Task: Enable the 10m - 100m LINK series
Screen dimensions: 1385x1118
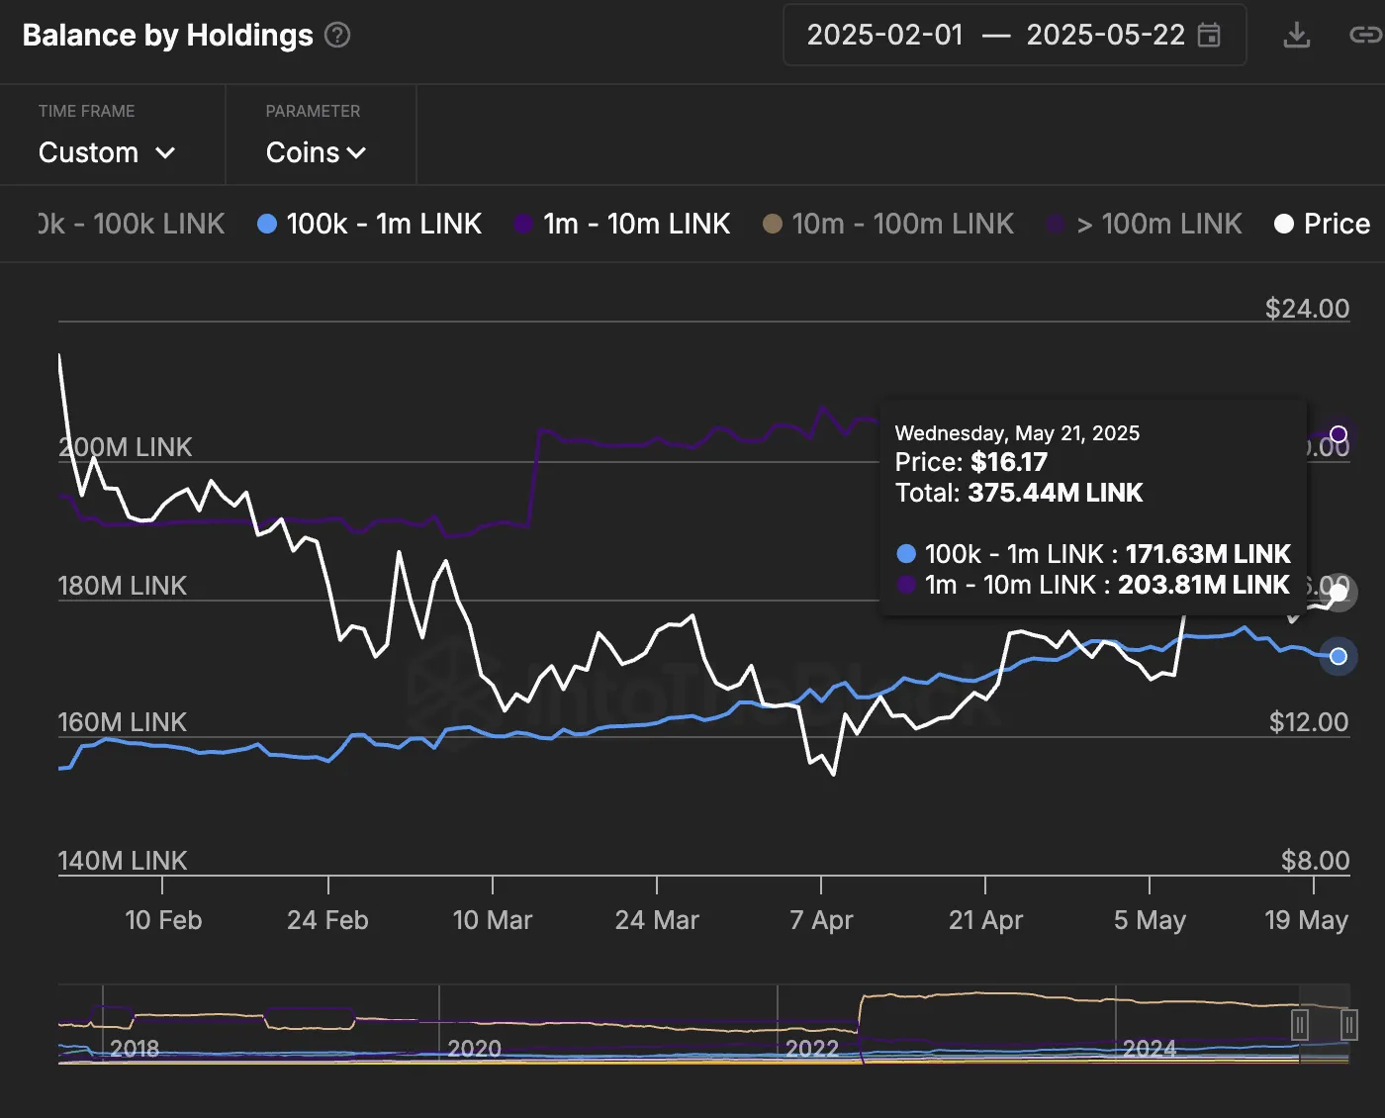Action: tap(902, 225)
